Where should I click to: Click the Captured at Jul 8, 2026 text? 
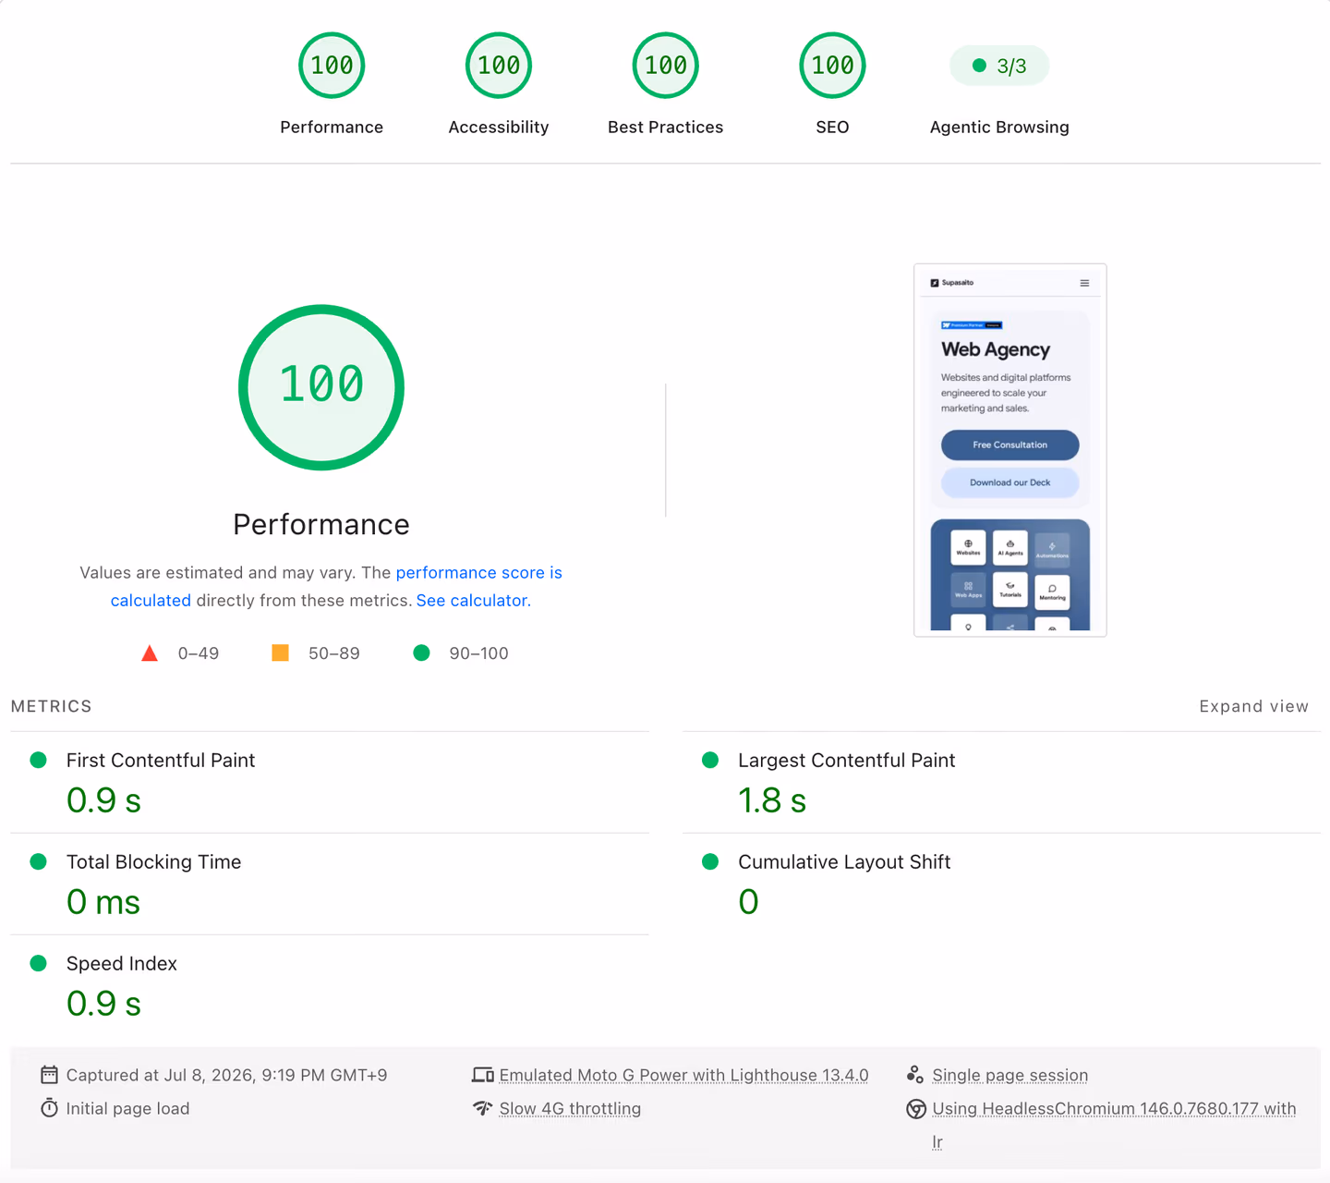[x=226, y=1075]
